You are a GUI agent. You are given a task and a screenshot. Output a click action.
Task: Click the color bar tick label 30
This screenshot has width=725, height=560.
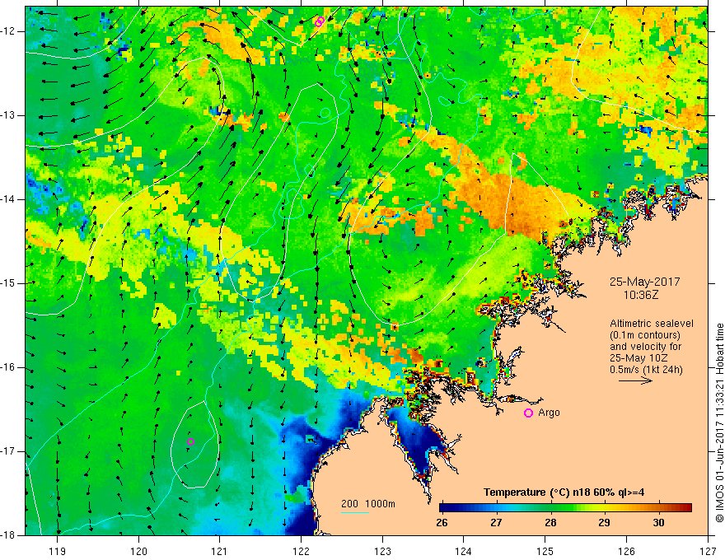(x=658, y=523)
